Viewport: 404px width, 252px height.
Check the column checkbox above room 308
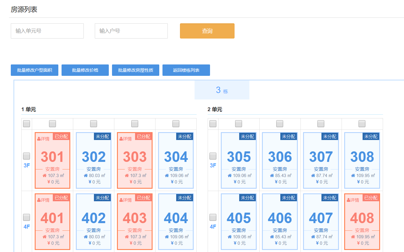point(362,124)
